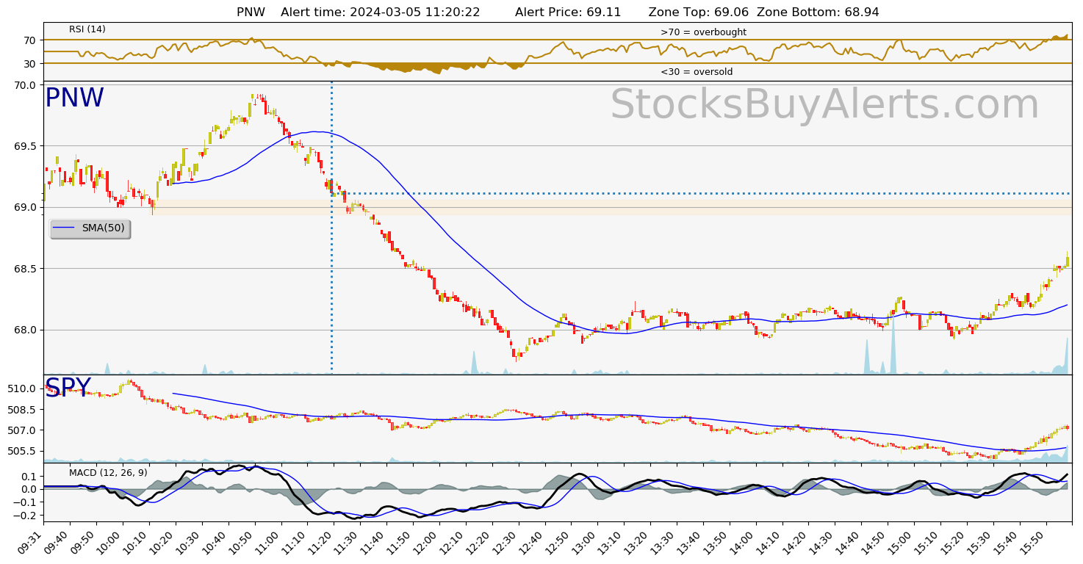The width and height of the screenshot is (1083, 564).
Task: Select the 508.5 SPY axis label
Action: [x=22, y=410]
